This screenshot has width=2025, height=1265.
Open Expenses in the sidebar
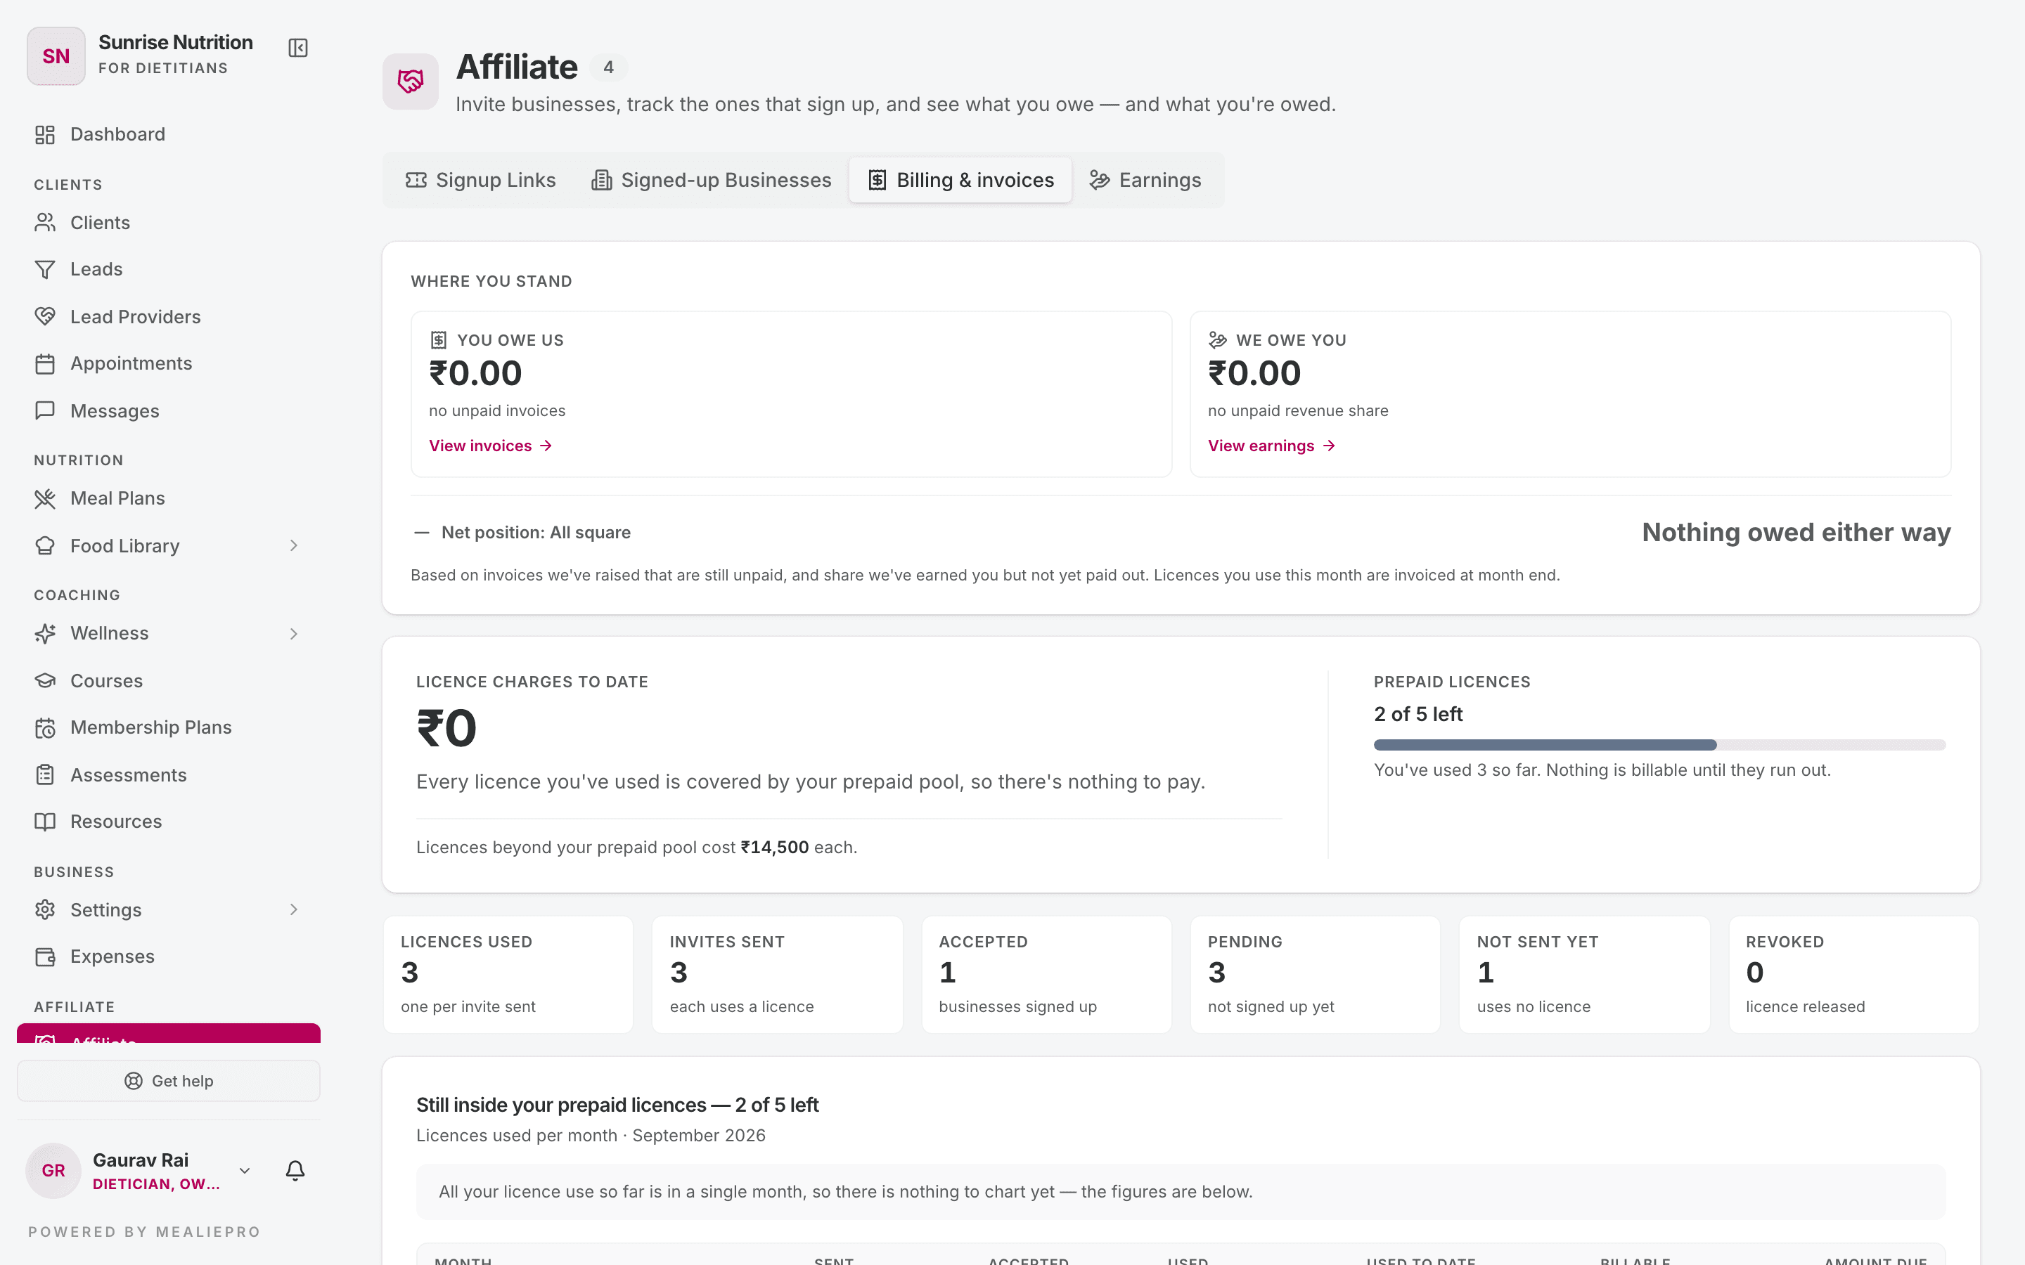168,956
